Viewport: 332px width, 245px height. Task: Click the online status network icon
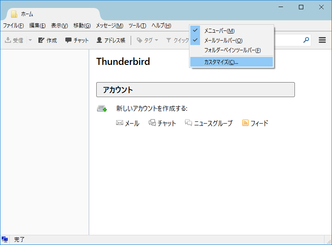point(4,240)
